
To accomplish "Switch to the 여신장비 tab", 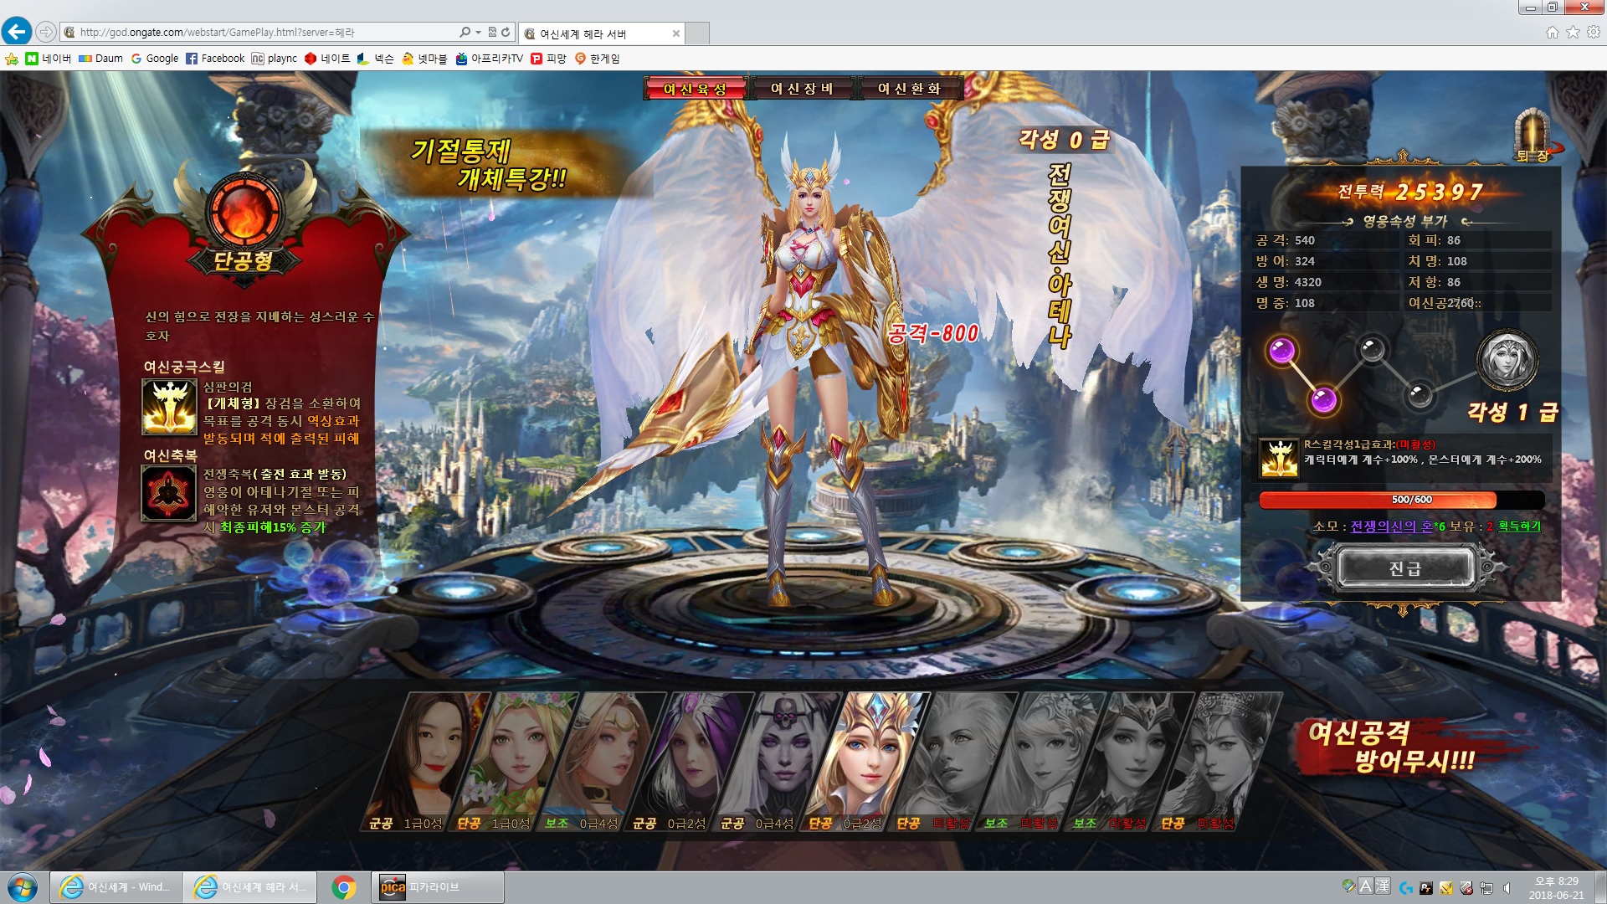I will (x=802, y=89).
